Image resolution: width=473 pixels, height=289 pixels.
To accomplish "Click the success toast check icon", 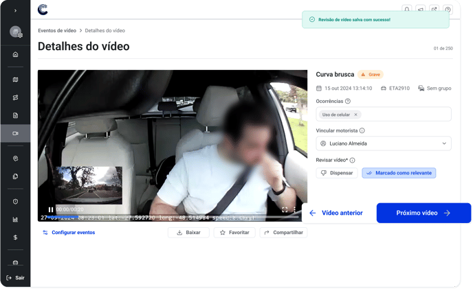I will click(x=312, y=20).
